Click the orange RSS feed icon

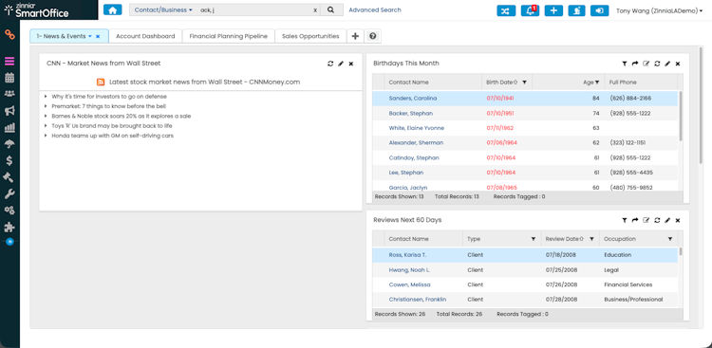[x=101, y=82]
